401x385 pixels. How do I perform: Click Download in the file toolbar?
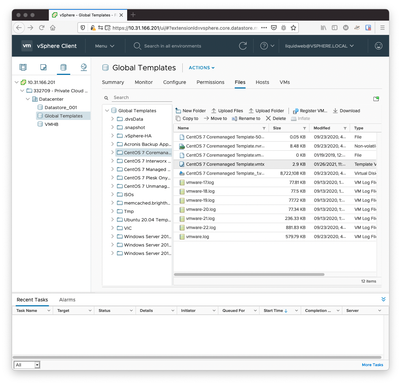[346, 110]
